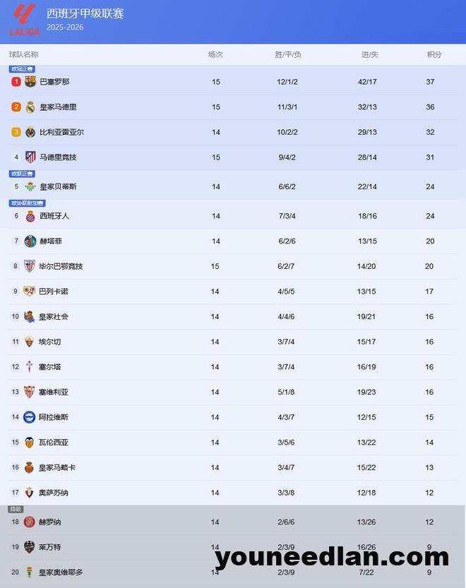
Task: Click the 场次 column header
Action: click(215, 54)
